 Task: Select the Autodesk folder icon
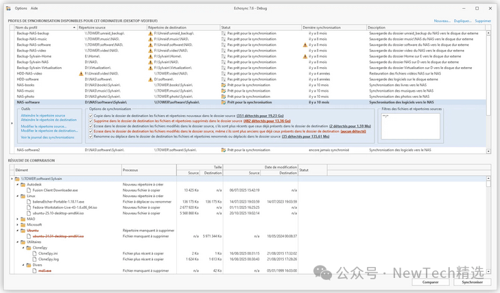point(23,184)
